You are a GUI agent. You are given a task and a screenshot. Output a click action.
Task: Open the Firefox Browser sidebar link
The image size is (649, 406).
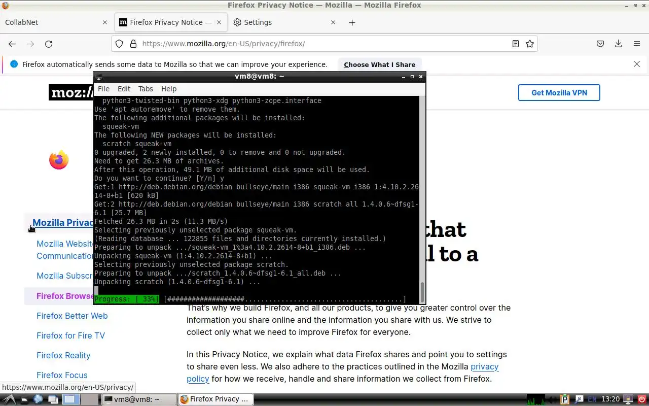click(65, 296)
